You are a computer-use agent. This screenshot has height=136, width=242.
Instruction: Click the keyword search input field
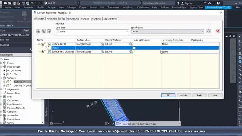pyautogui.click(x=158, y=3)
